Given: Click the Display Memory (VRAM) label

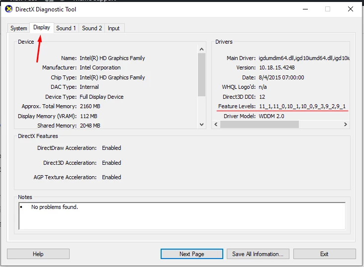Looking at the screenshot, I should click(47, 116).
